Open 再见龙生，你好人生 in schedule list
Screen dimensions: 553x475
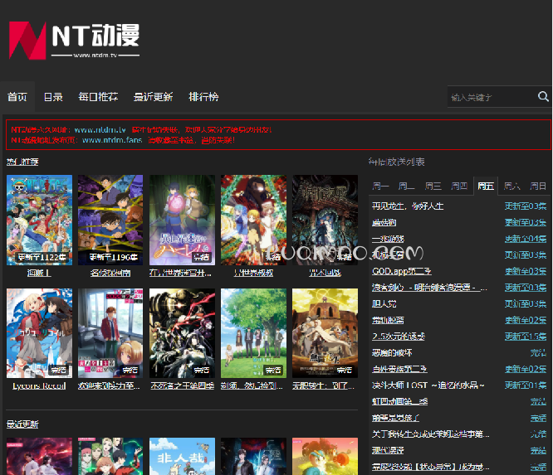point(408,206)
